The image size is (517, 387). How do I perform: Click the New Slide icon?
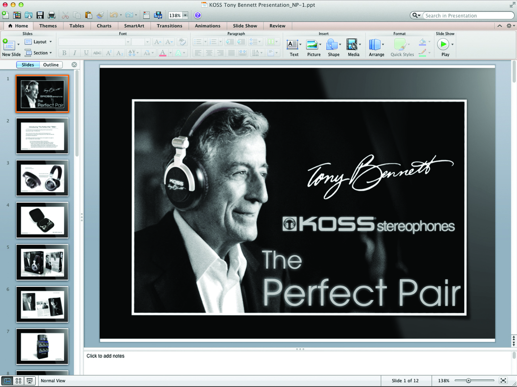pos(8,44)
